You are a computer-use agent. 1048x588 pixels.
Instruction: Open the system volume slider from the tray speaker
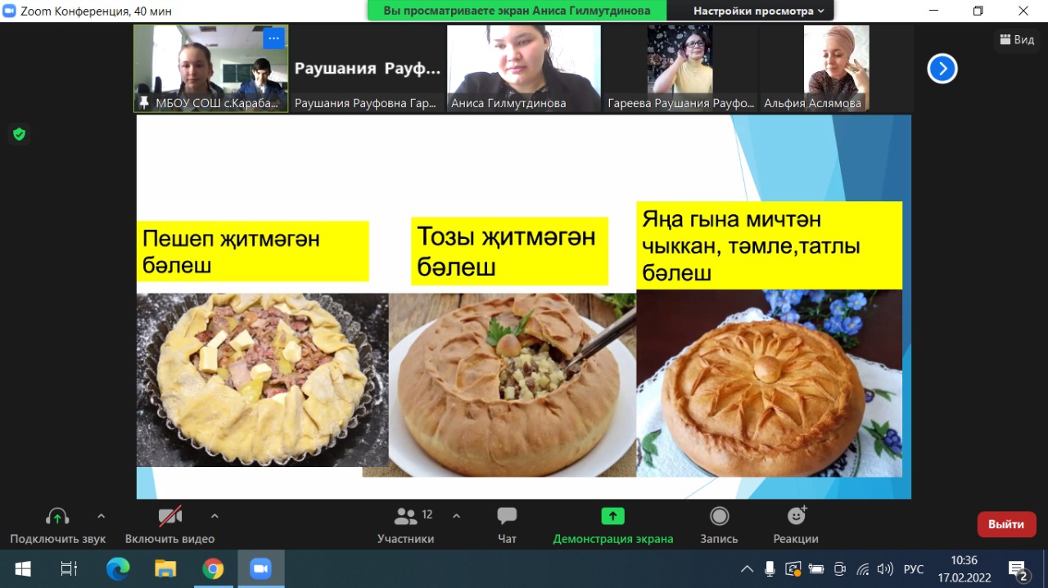click(x=885, y=569)
